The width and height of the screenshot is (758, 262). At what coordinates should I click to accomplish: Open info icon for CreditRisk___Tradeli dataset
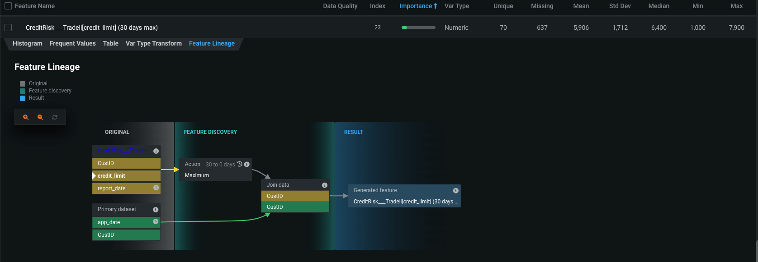[x=156, y=151]
